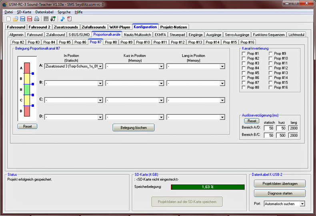The width and height of the screenshot is (316, 216).
Task: Open the Datenkabel menu
Action: (x=44, y=12)
